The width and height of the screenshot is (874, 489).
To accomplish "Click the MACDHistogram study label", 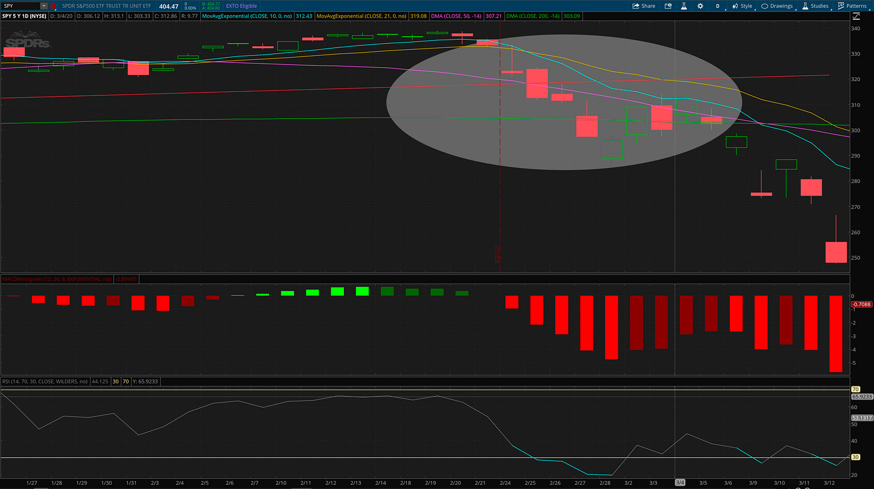I will (x=57, y=280).
